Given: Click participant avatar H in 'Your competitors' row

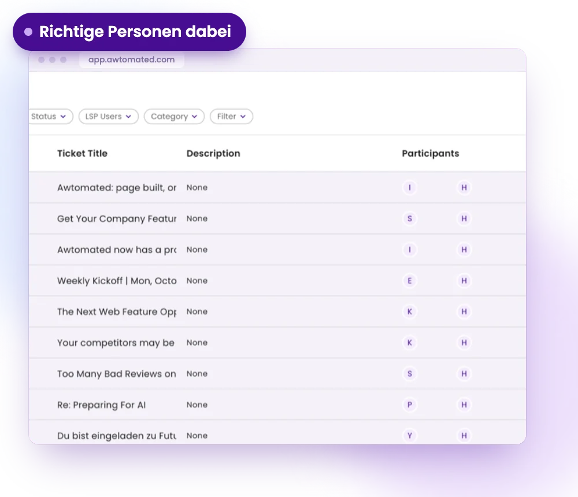Looking at the screenshot, I should (464, 343).
